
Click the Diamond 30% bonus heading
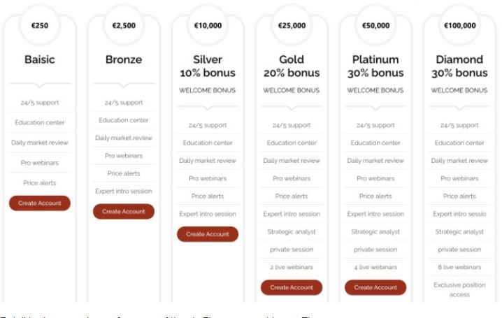[459, 66]
